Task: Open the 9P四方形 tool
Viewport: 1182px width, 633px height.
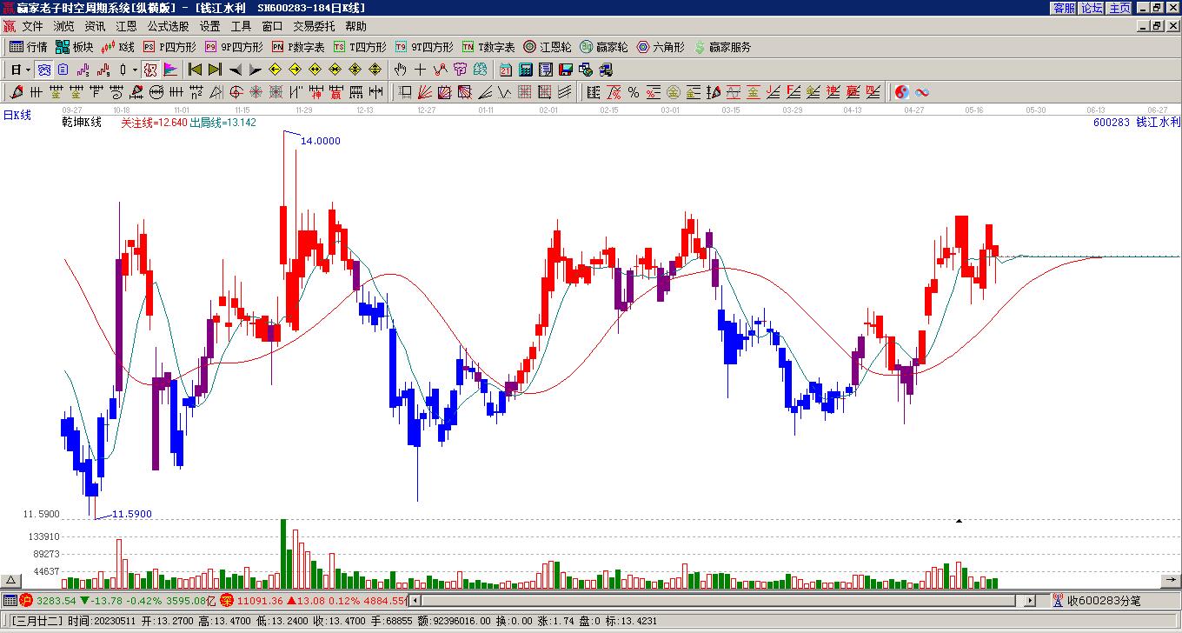Action: [234, 47]
